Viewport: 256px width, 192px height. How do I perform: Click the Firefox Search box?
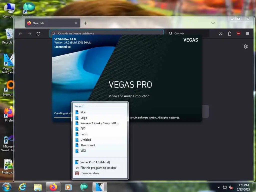[188, 33]
